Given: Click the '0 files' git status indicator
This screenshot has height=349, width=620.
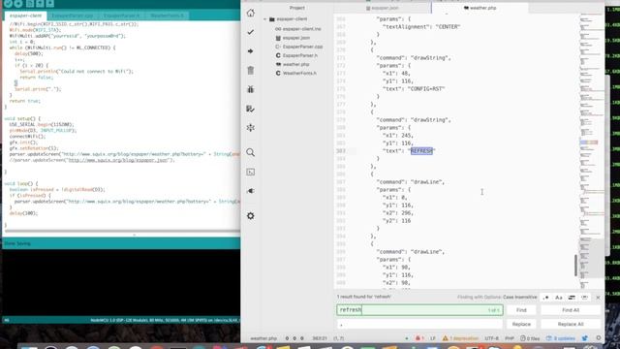Looking at the screenshot, I should tap(530, 338).
